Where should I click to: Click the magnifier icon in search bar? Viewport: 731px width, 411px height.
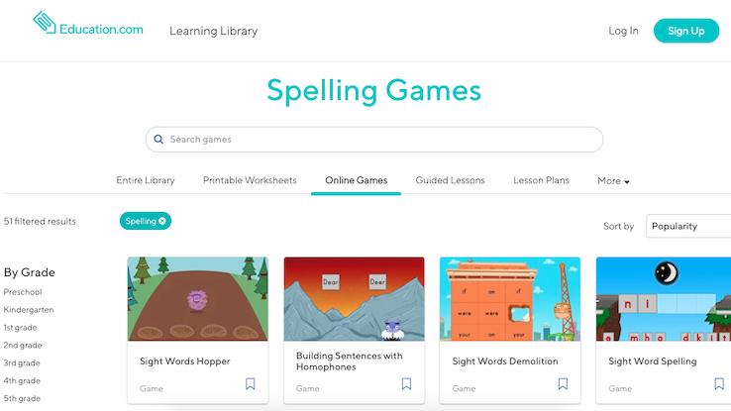click(x=158, y=140)
